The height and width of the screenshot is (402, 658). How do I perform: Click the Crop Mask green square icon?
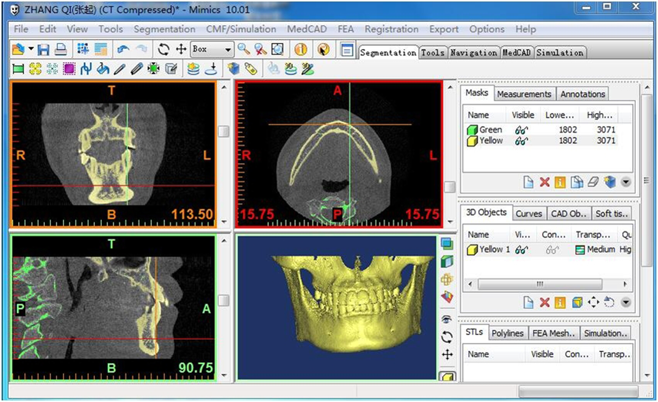coord(154,69)
